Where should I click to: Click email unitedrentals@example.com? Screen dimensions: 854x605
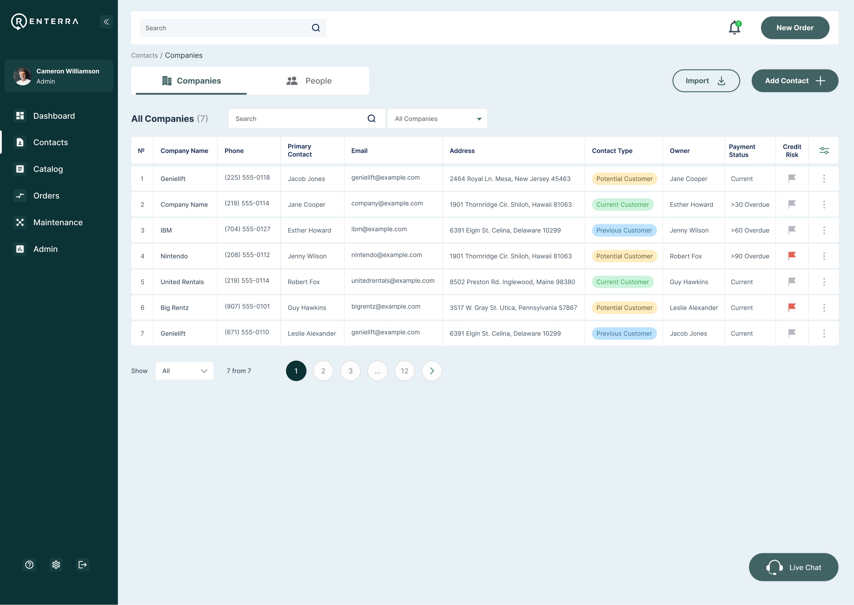(393, 280)
